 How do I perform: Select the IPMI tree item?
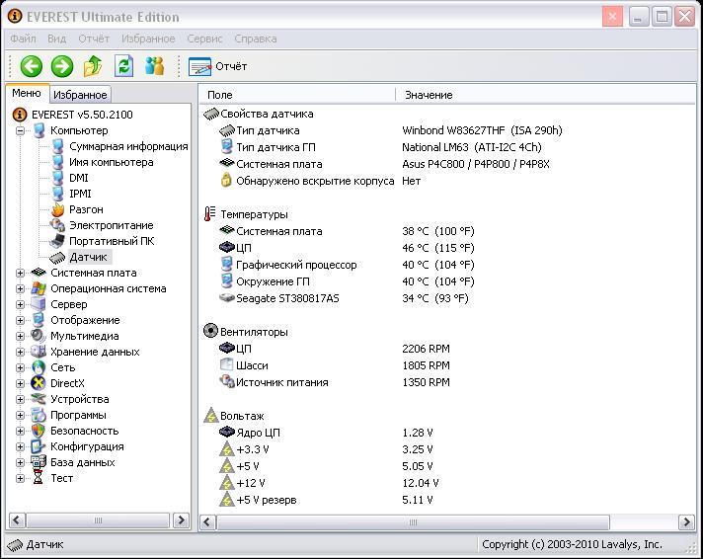coord(80,194)
